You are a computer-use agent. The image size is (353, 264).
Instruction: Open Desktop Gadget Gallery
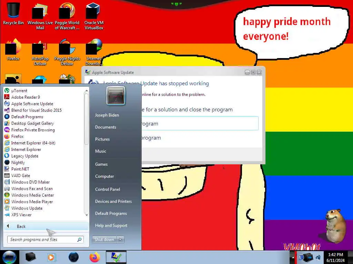point(32,123)
